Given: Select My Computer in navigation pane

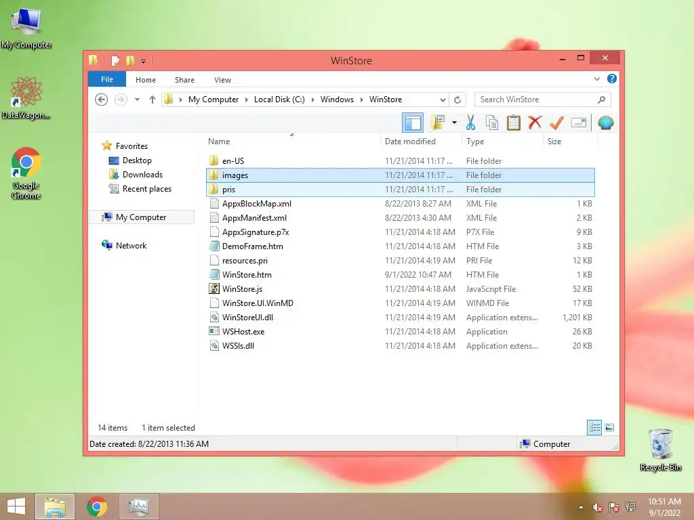Looking at the screenshot, I should pyautogui.click(x=141, y=217).
